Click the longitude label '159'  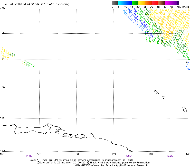click(113, 154)
